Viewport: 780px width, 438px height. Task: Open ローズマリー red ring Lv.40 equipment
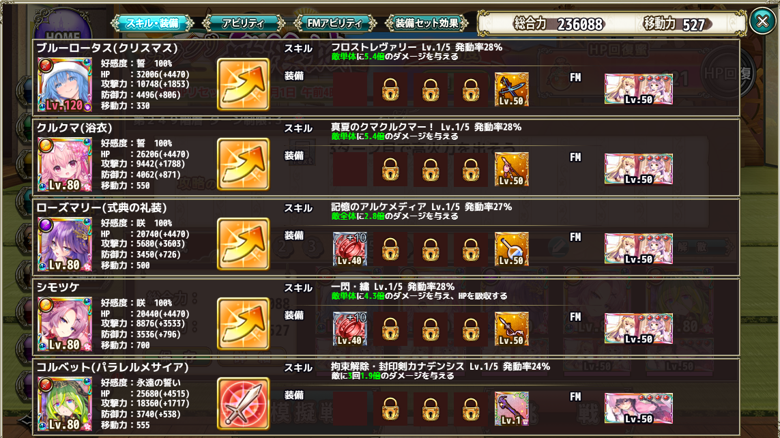point(349,248)
